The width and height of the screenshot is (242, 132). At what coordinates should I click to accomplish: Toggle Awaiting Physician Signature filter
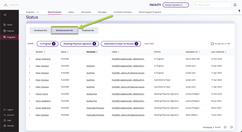pyautogui.click(x=79, y=44)
